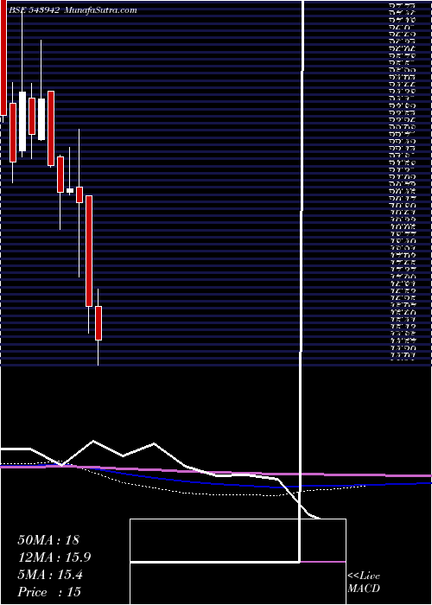Click the MunafaSutra.com title text
Screen dimensions: 432x605
101,10
